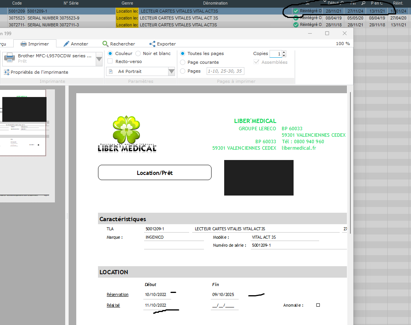Tick the Anomalie checkbox in the document

[318, 305]
